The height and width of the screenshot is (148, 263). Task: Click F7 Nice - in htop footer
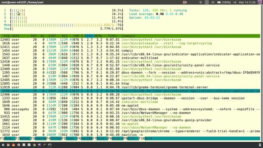[x=100, y=139]
